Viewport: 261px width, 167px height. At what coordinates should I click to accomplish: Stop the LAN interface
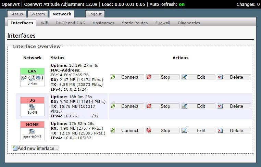coord(162,77)
